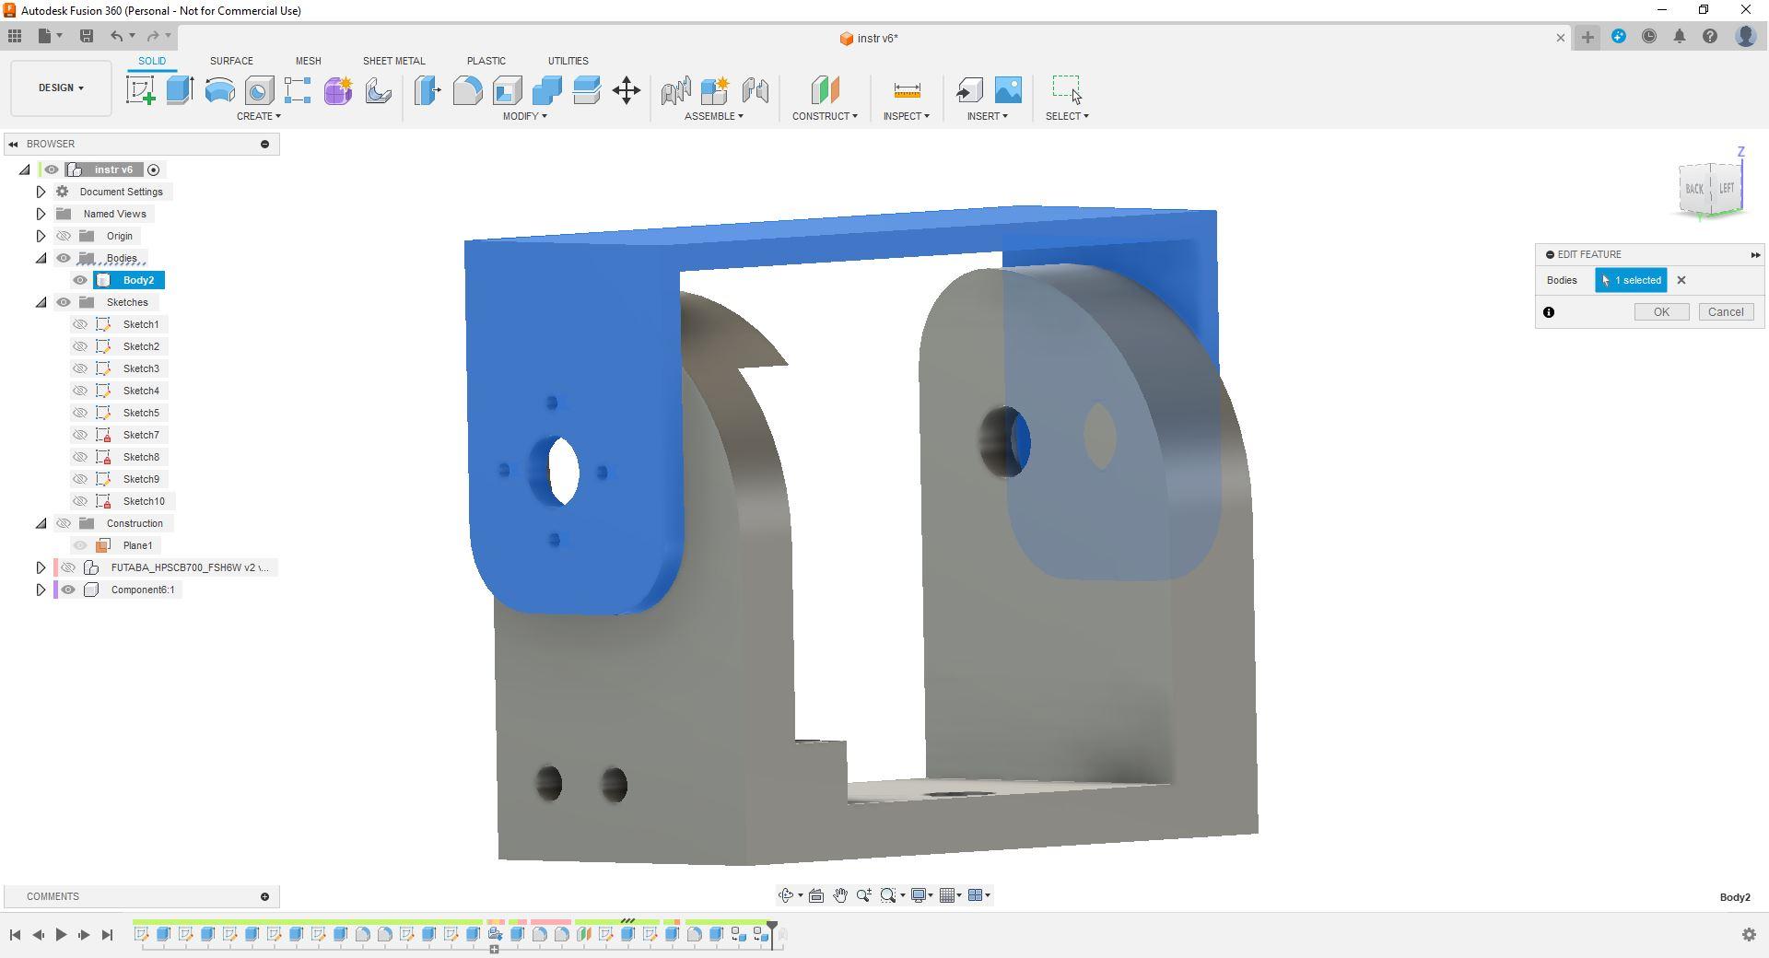Viewport: 1769px width, 958px height.
Task: Clear the Bodies selection with X
Action: tap(1681, 281)
